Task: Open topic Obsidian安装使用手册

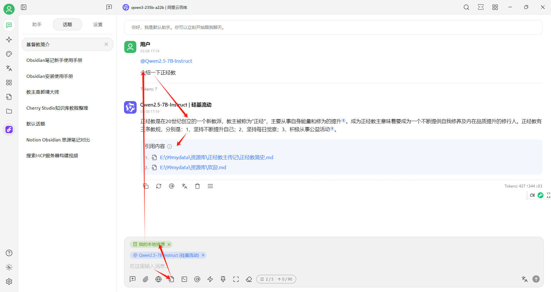Action: tap(67, 76)
